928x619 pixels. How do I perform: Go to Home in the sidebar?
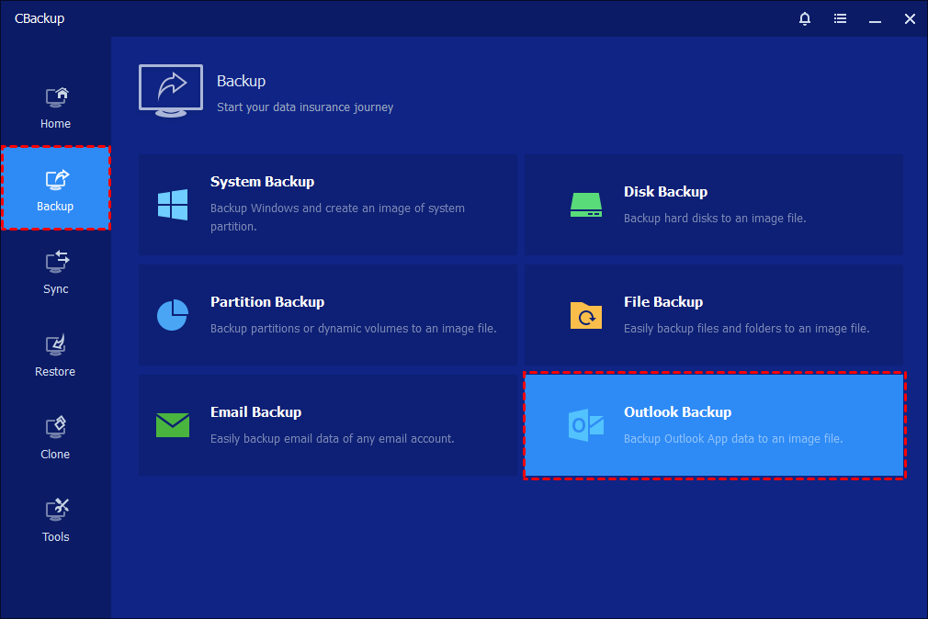click(55, 107)
